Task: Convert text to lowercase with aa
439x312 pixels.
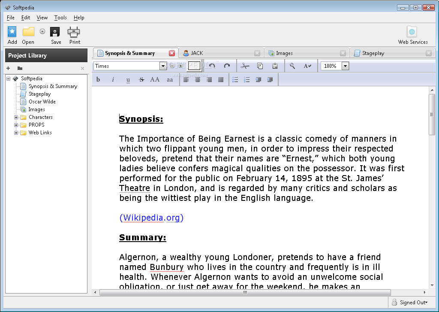Action: point(170,80)
